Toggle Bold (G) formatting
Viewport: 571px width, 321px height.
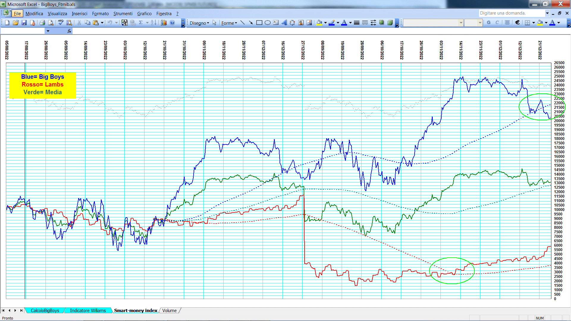click(489, 23)
